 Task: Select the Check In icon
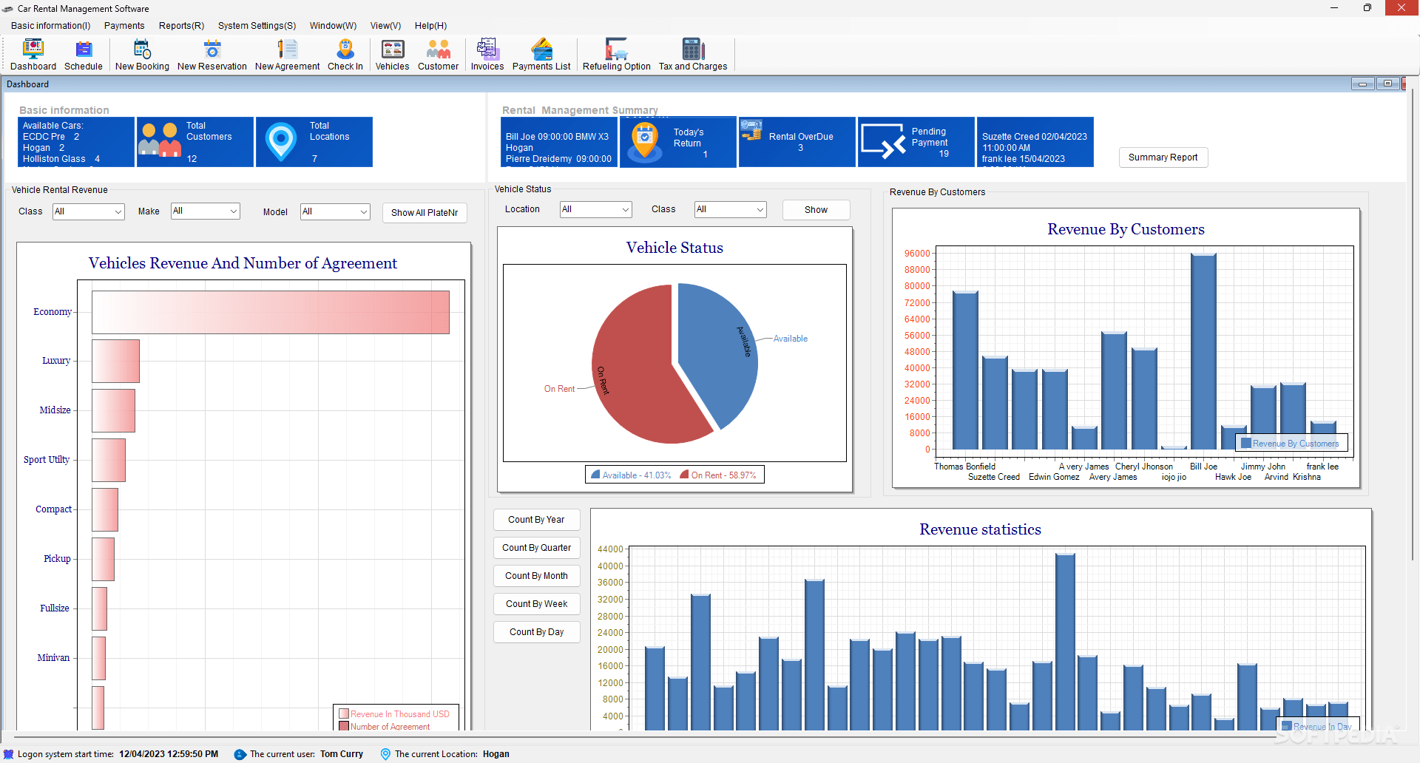(345, 54)
